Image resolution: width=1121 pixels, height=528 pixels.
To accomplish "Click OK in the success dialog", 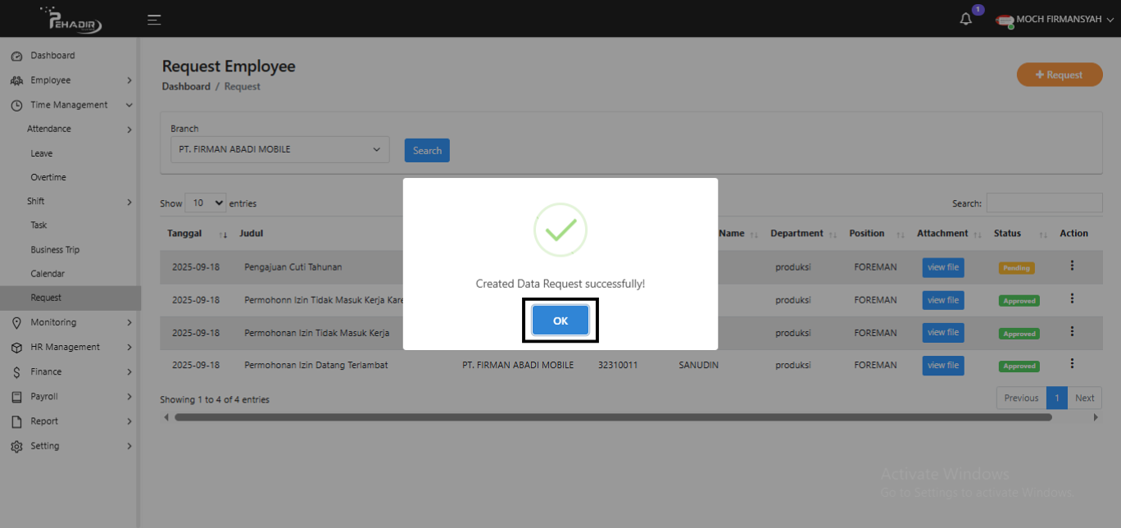I will pyautogui.click(x=560, y=321).
